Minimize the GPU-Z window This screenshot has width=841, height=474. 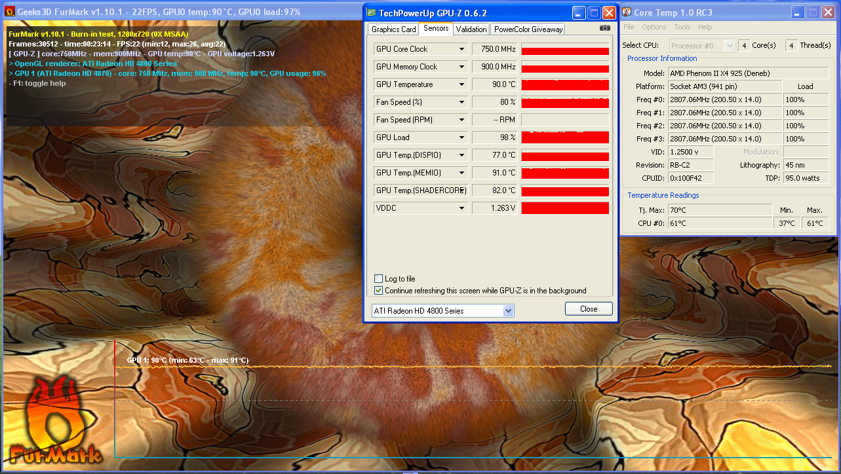click(x=579, y=12)
